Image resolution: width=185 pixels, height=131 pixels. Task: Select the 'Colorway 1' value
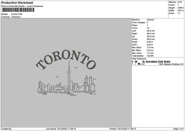pos(16,17)
